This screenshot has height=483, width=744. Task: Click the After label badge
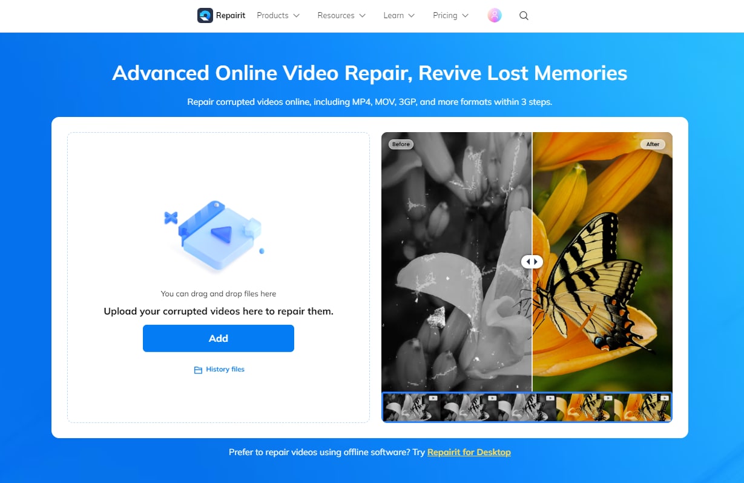pos(653,144)
